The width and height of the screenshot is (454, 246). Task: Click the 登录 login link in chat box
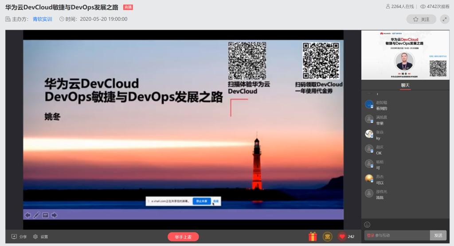click(x=370, y=235)
